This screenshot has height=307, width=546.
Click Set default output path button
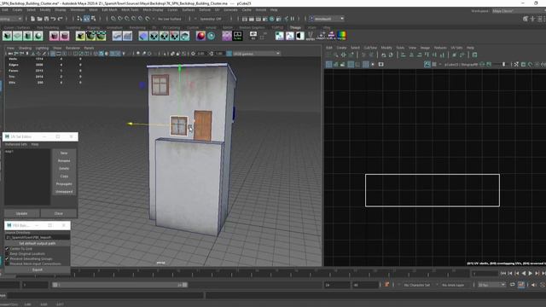coord(38,243)
